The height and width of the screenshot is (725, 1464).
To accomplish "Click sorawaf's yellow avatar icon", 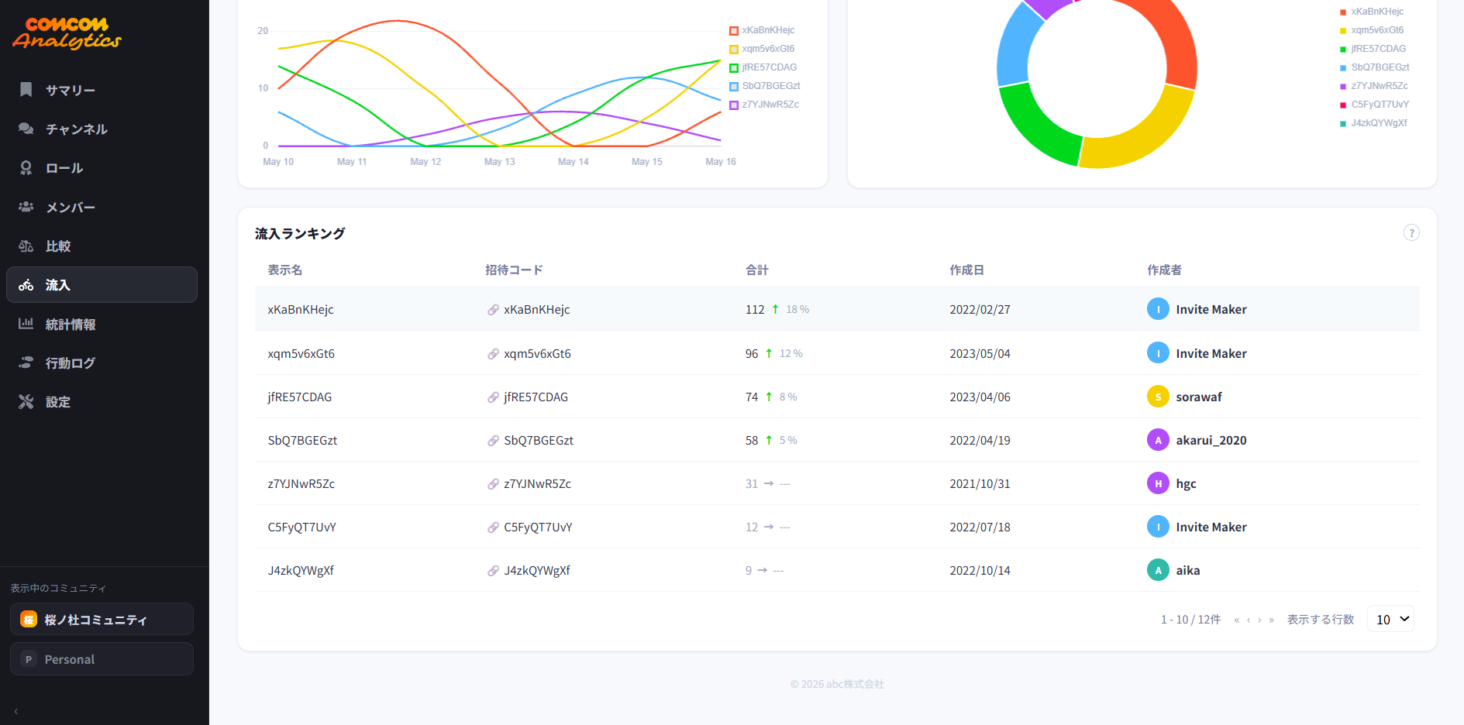I will point(1158,397).
